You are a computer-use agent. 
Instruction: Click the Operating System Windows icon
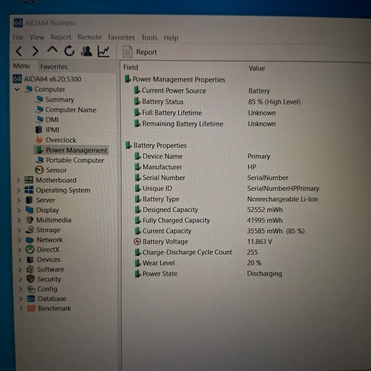coord(29,190)
